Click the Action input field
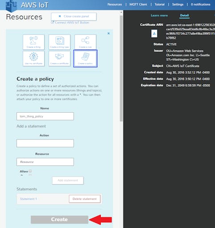The image size is (215, 228). click(x=45, y=143)
